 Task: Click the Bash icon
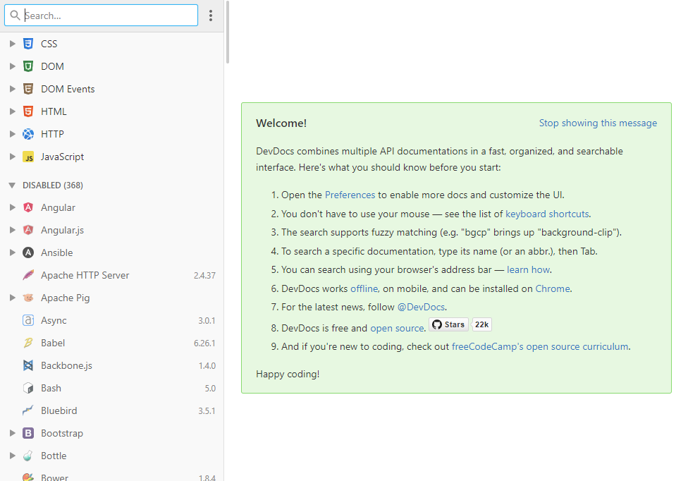pyautogui.click(x=28, y=389)
